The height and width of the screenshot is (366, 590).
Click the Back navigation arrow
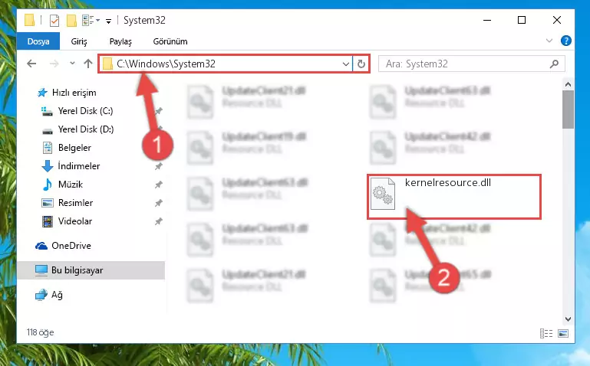[x=31, y=64]
